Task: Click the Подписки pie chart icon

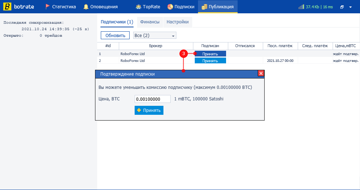Action: [170, 7]
